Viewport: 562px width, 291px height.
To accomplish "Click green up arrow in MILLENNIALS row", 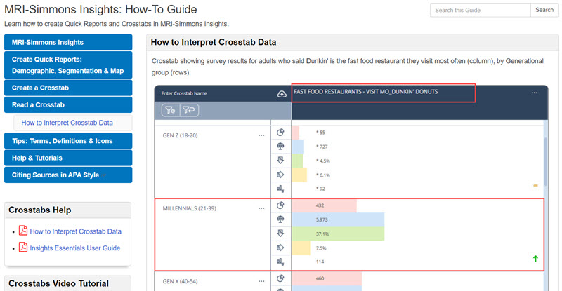I will (535, 259).
